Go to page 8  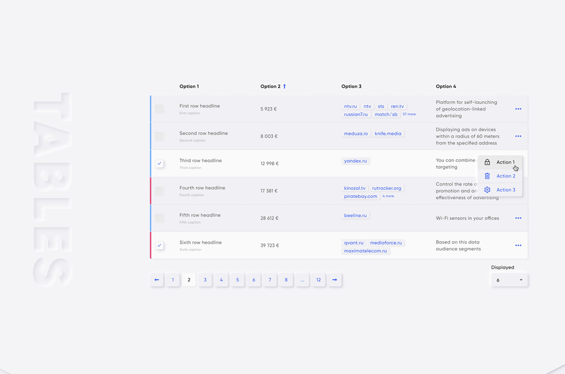coord(286,280)
